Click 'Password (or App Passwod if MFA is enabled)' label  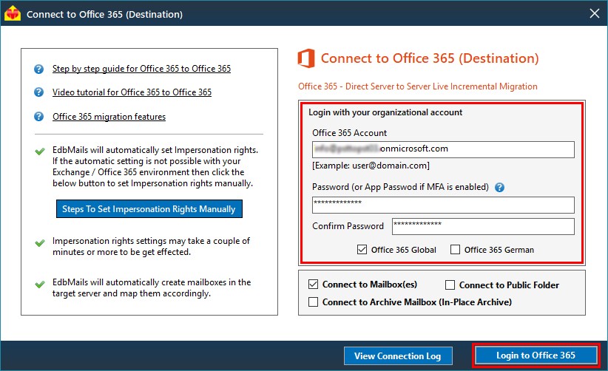pos(400,187)
